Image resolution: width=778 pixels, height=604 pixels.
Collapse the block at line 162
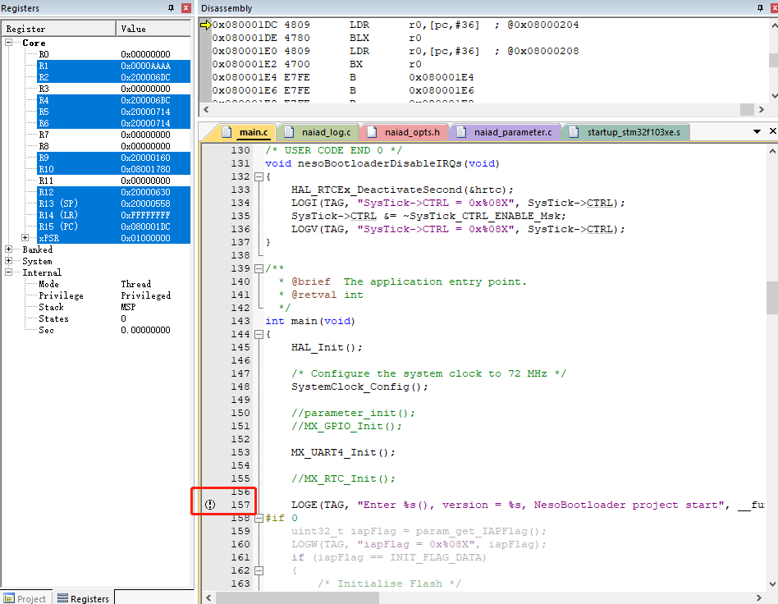pos(259,570)
